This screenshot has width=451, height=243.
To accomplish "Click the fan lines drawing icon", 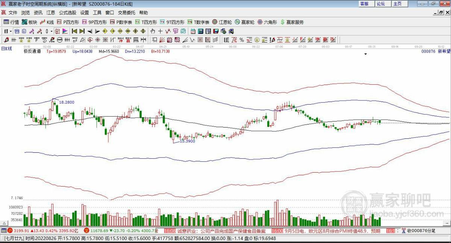I will pyautogui.click(x=162, y=39).
